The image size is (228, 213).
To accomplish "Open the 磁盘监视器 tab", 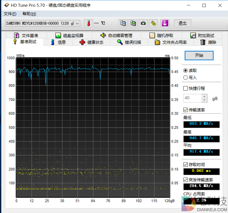I will pos(69,35).
